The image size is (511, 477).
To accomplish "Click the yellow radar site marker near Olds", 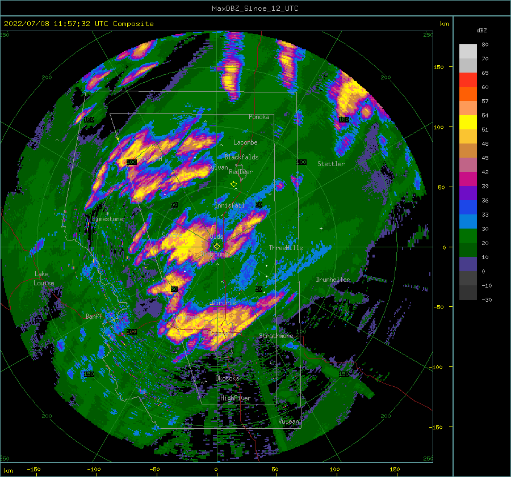I will (x=217, y=247).
